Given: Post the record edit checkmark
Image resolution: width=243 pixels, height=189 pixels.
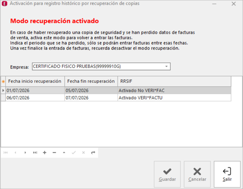Looking at the screenshot, I should pos(74,153).
